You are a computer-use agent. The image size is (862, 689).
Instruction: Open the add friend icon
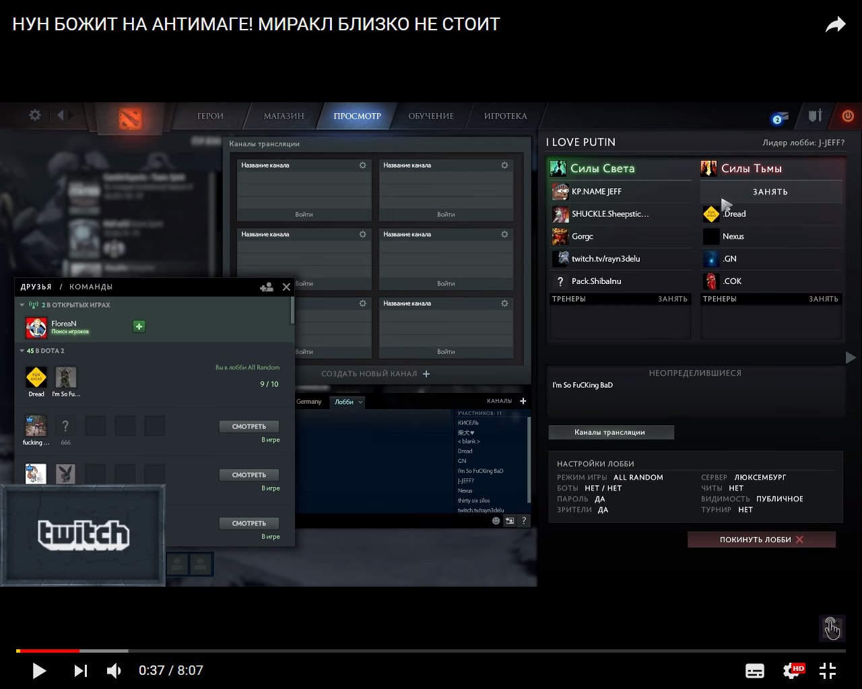pyautogui.click(x=266, y=287)
